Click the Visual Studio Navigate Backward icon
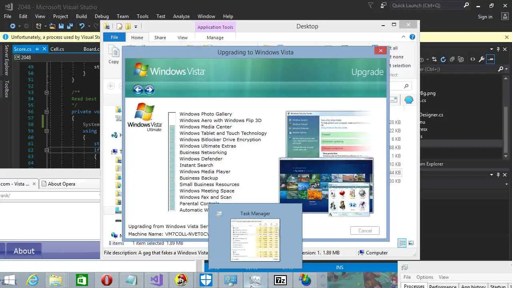This screenshot has width=512, height=288. pos(12,26)
